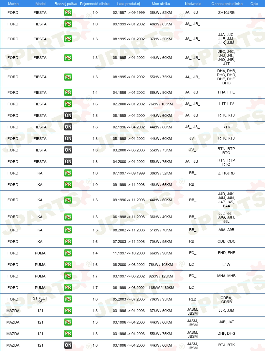Click ON diesel icon in Fiesta 04.2000 -> 01.2002 row
265x351 pixels.
point(68,162)
